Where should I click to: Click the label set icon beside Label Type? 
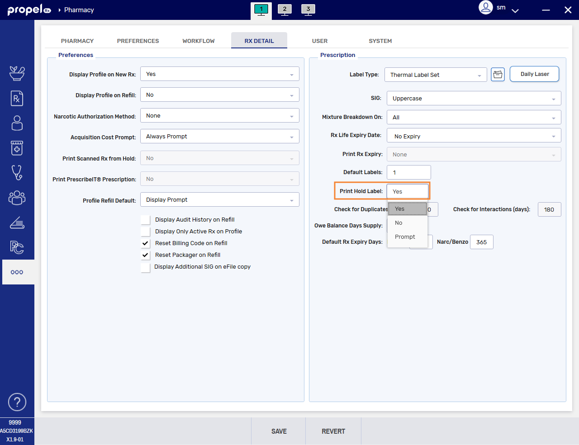[x=498, y=75]
